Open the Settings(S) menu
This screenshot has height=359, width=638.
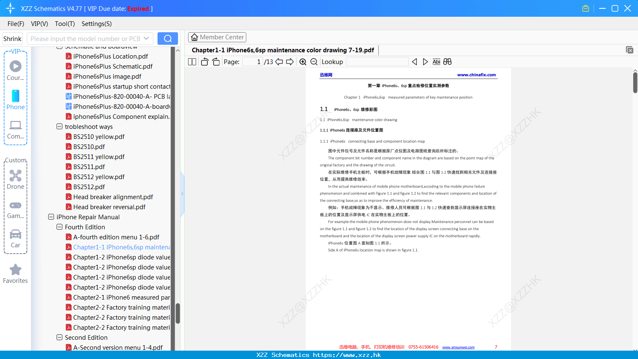coord(97,24)
